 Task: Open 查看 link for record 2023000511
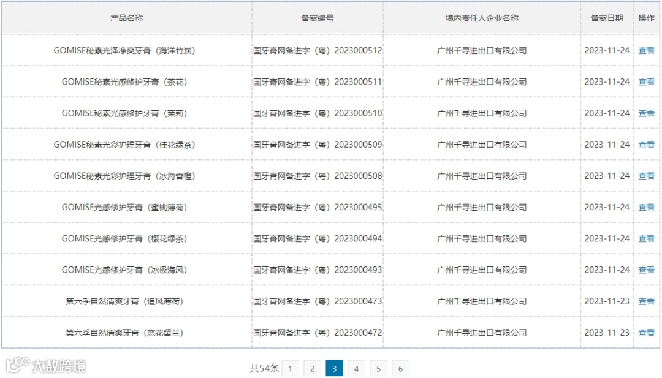[646, 82]
